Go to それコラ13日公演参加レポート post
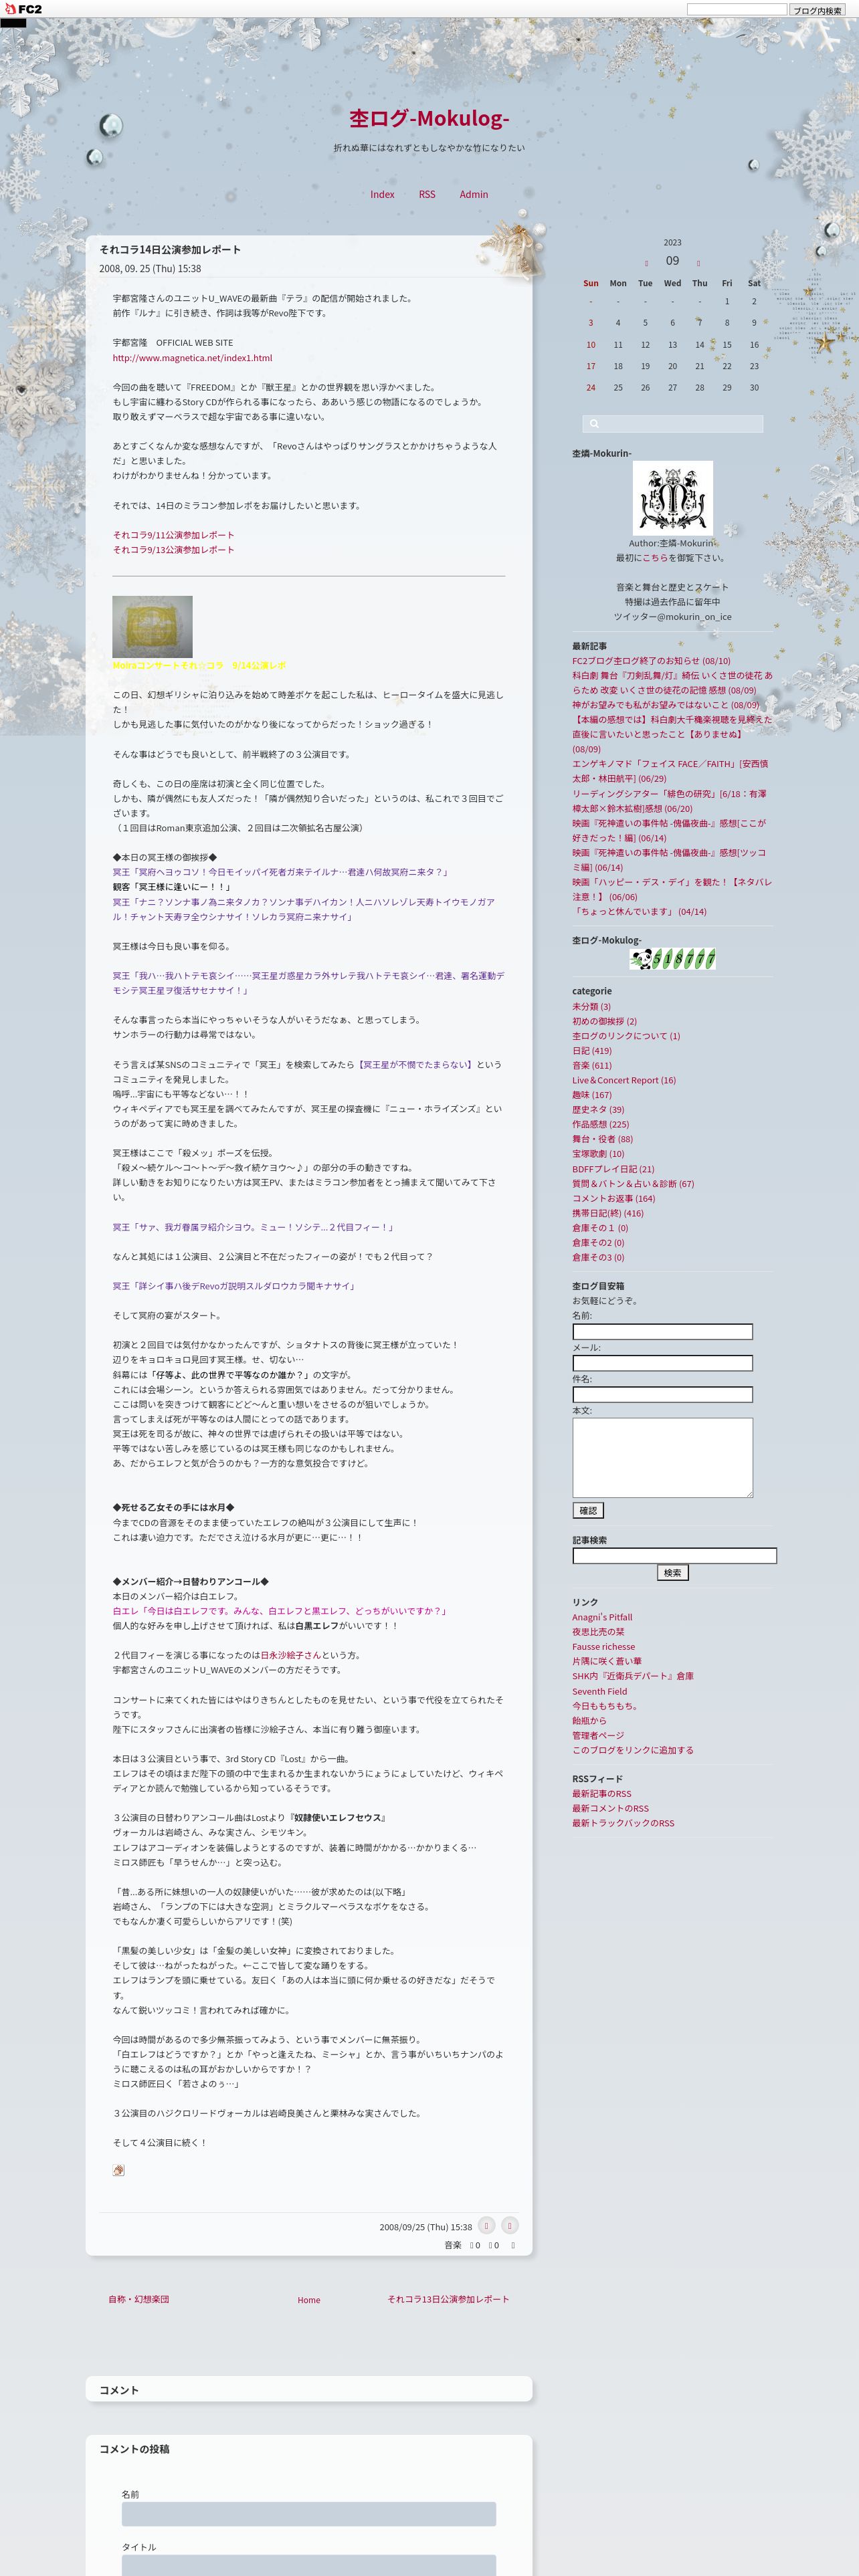 point(448,2299)
